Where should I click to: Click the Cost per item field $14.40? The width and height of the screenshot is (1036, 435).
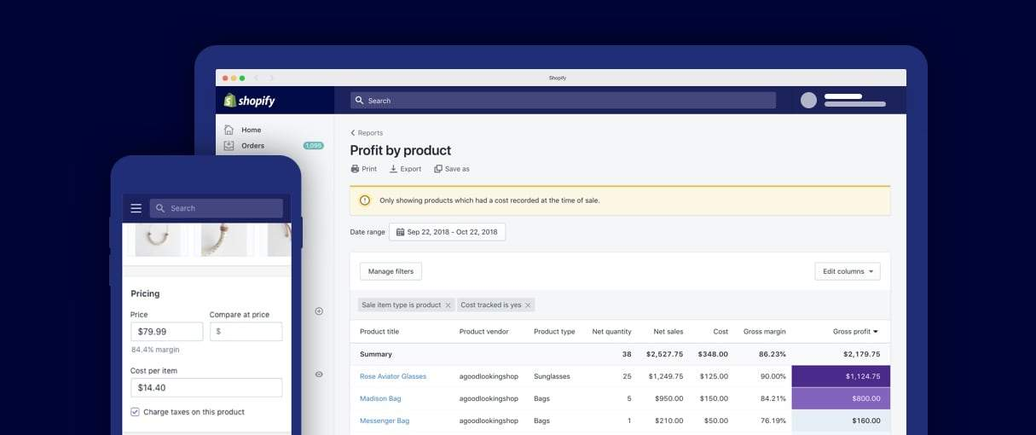[x=206, y=387]
